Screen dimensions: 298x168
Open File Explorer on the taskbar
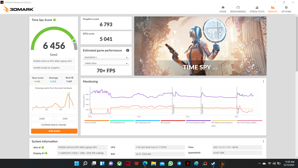click(x=153, y=164)
